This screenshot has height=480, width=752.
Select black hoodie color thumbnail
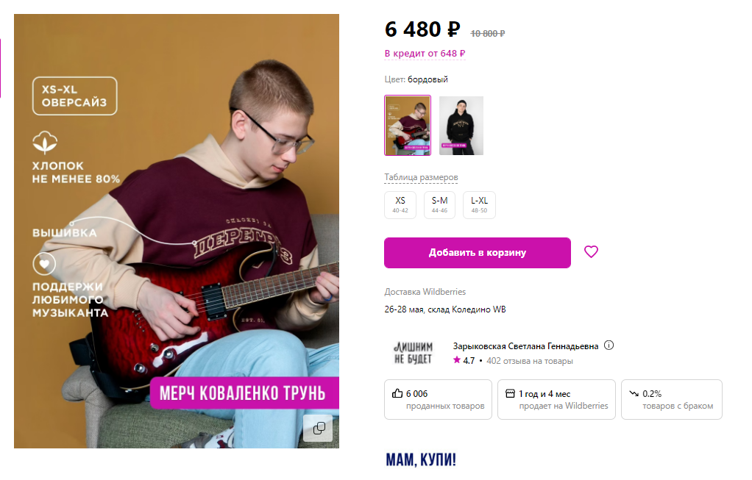(x=461, y=126)
